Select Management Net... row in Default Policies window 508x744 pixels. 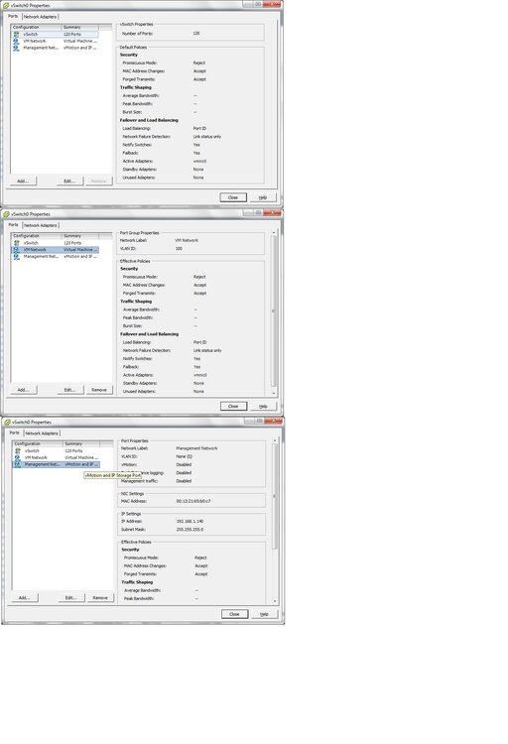click(x=56, y=48)
